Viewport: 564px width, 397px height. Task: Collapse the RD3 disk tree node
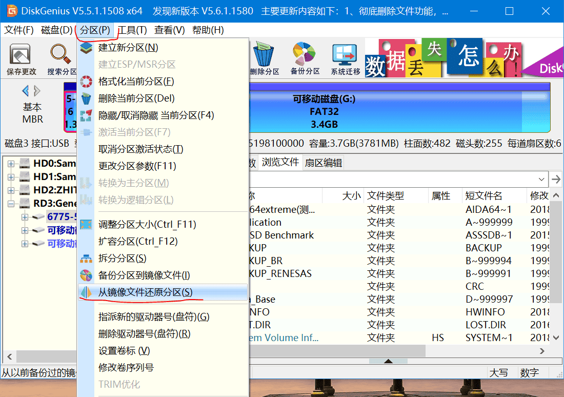(11, 204)
